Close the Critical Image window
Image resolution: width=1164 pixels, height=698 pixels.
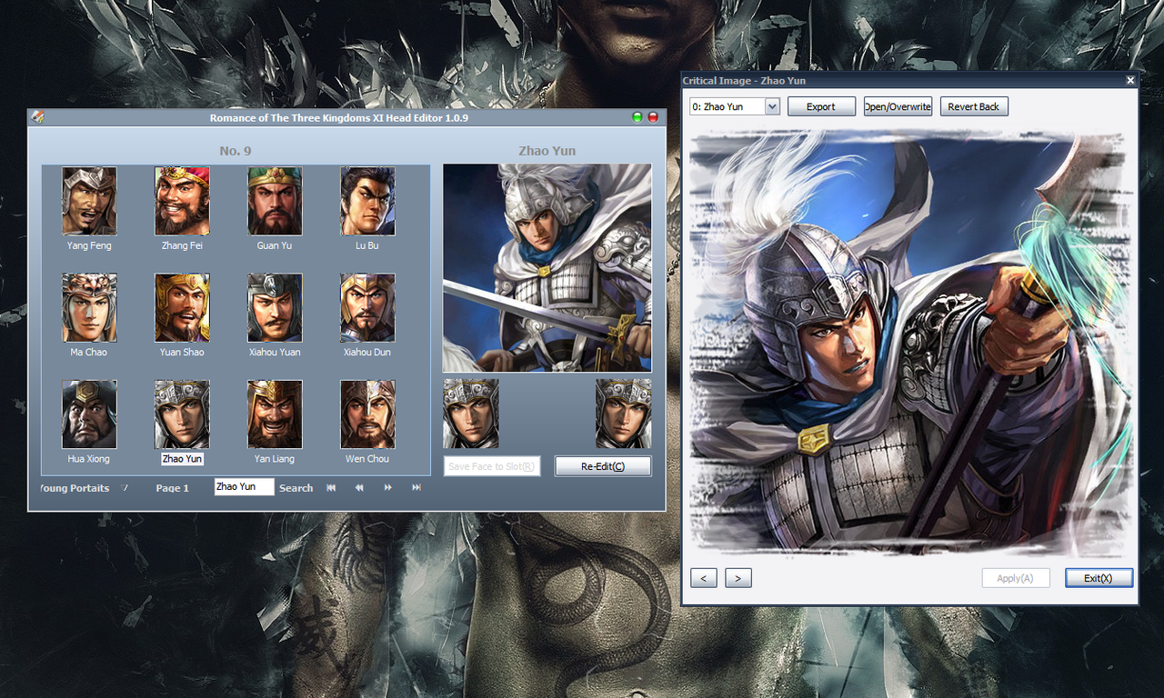coord(1130,80)
